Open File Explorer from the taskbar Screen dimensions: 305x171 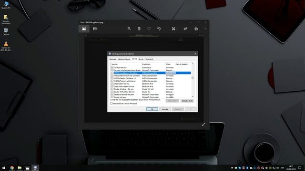coord(20,168)
